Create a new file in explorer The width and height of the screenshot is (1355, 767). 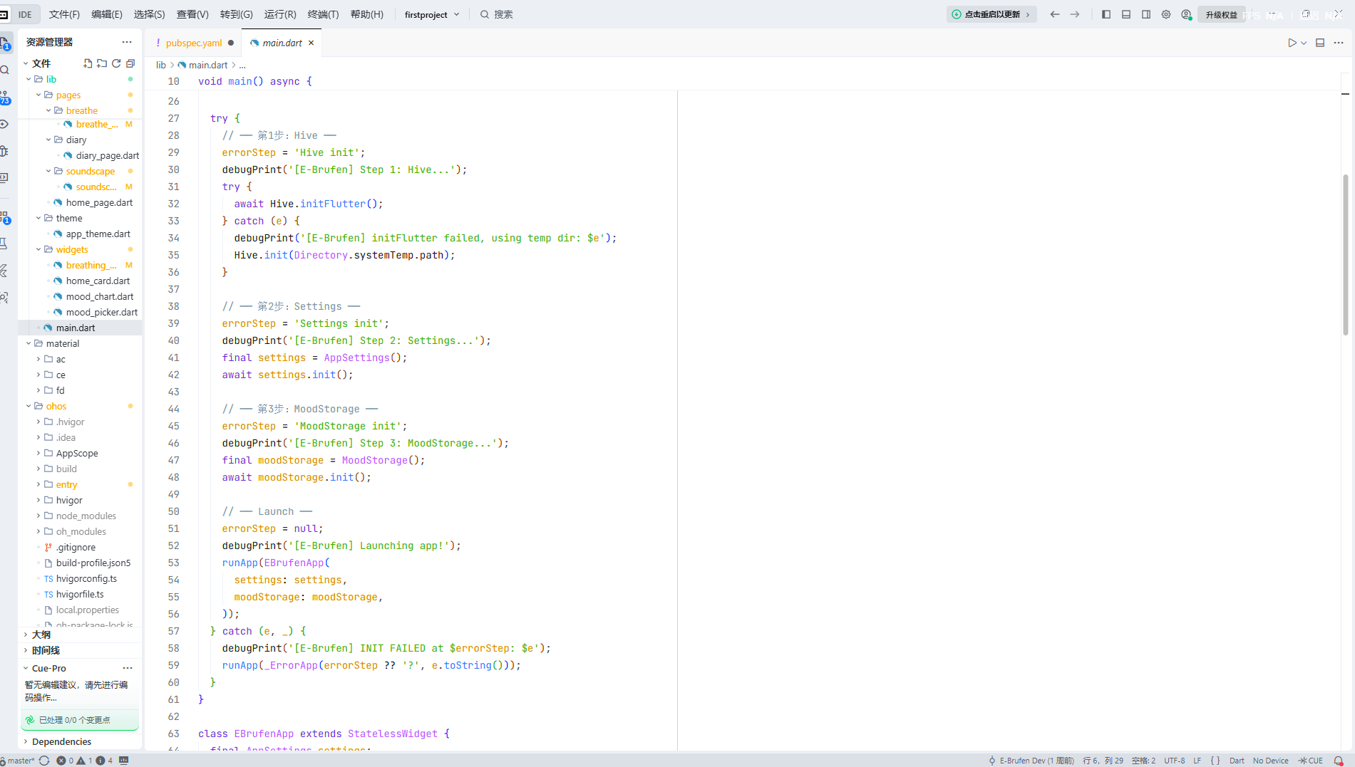pyautogui.click(x=88, y=63)
